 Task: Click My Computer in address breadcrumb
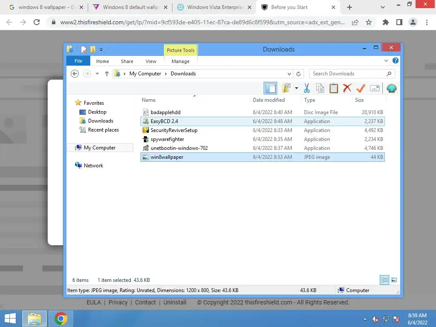145,74
